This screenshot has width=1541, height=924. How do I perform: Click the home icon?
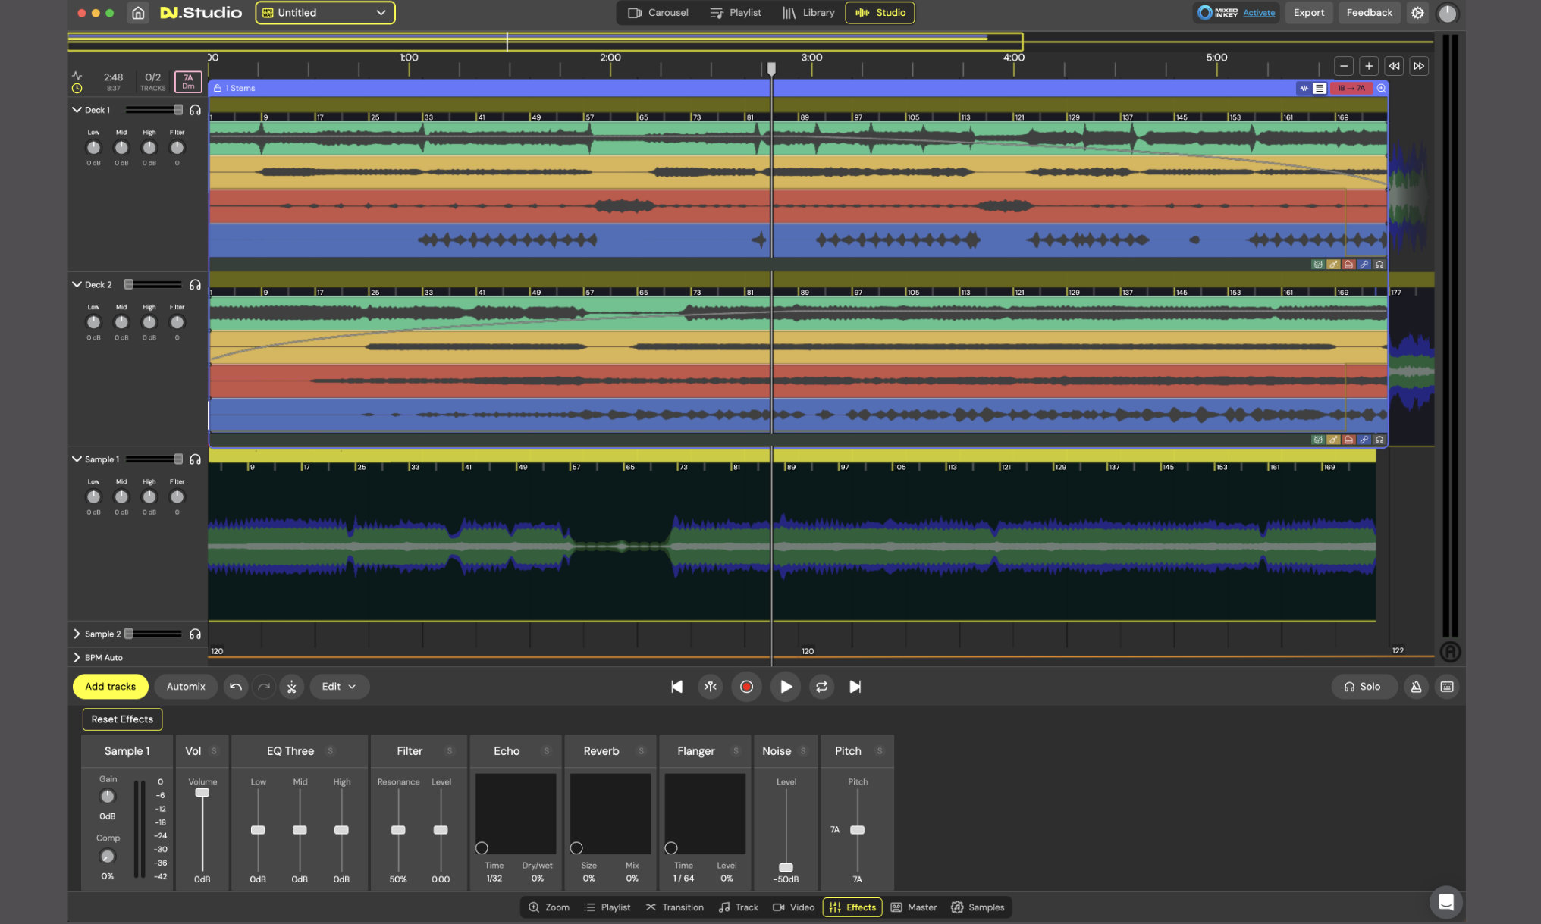coord(138,13)
